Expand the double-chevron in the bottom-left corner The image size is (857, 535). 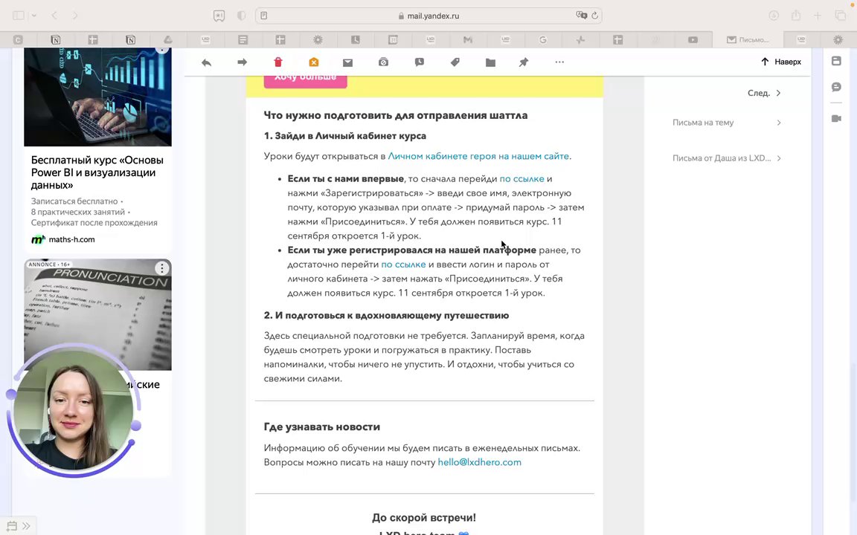pos(26,526)
